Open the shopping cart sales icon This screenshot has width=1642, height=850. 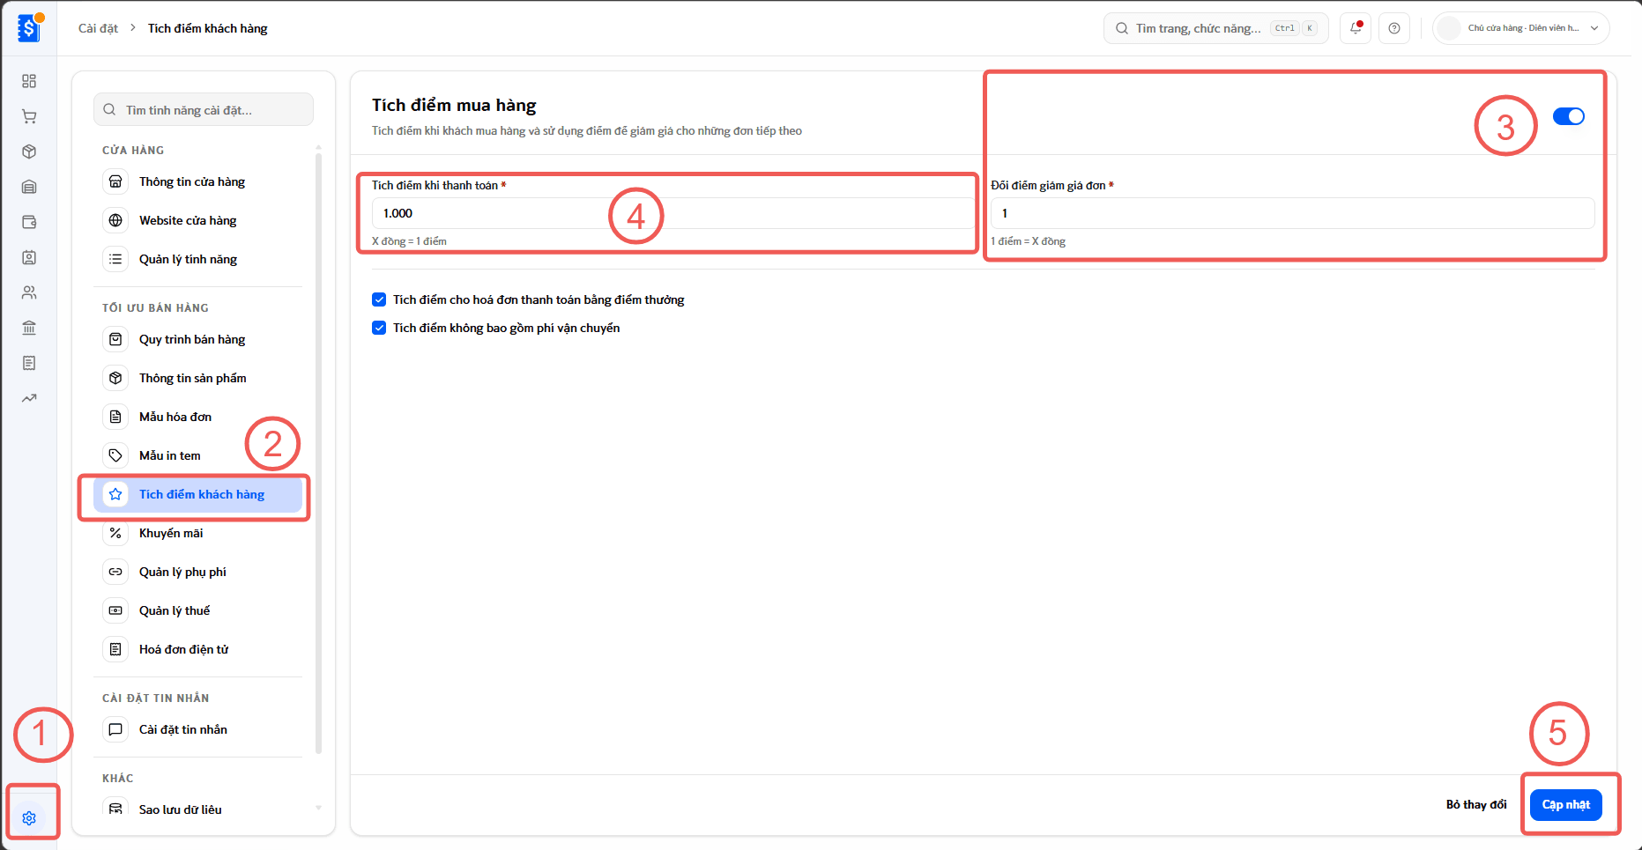(x=29, y=116)
